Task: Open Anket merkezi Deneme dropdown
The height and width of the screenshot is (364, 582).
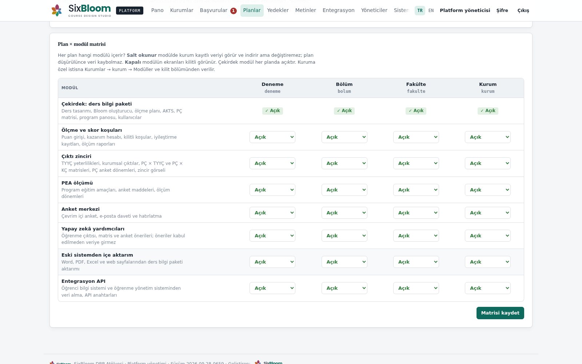Action: [272, 213]
